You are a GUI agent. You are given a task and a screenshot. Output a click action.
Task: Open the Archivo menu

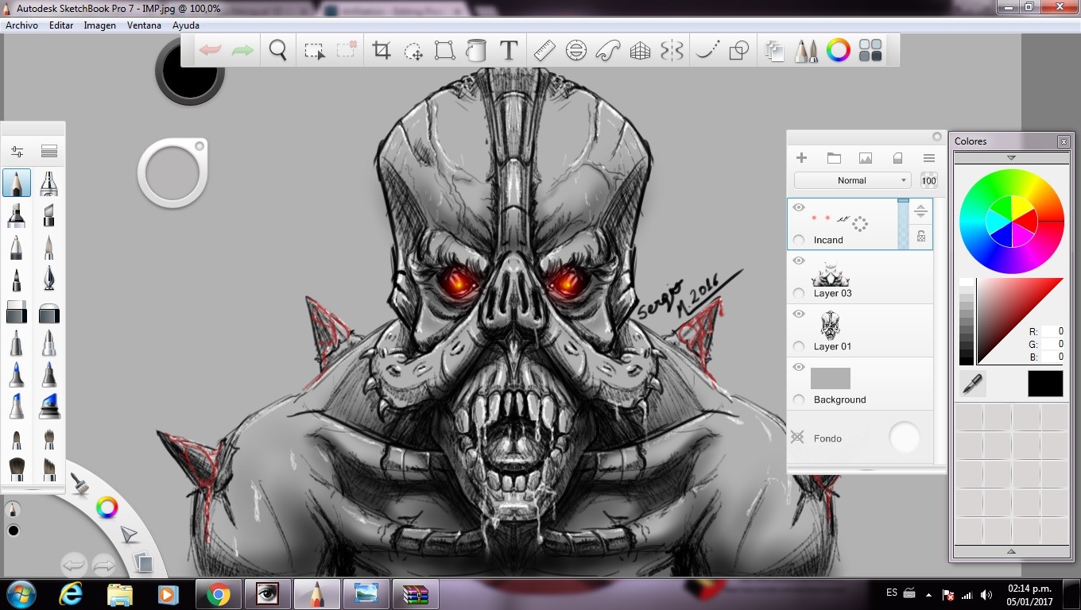tap(22, 25)
